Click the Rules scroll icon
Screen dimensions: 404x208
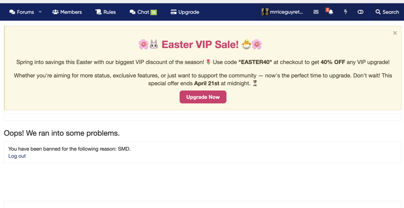[x=98, y=12]
